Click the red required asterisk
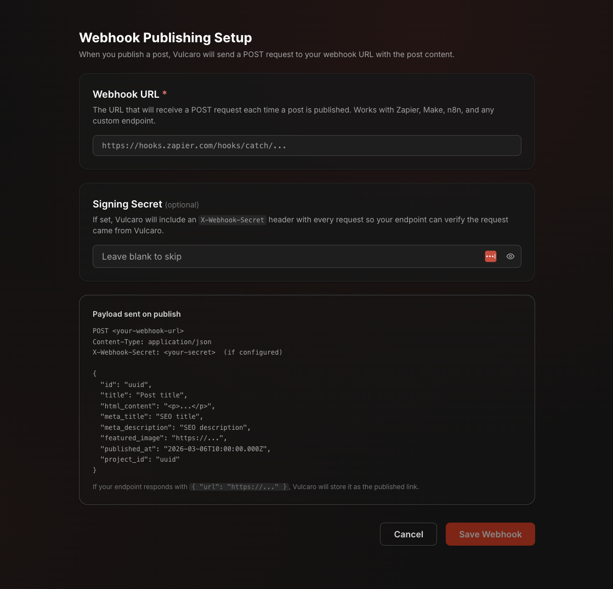 point(164,94)
